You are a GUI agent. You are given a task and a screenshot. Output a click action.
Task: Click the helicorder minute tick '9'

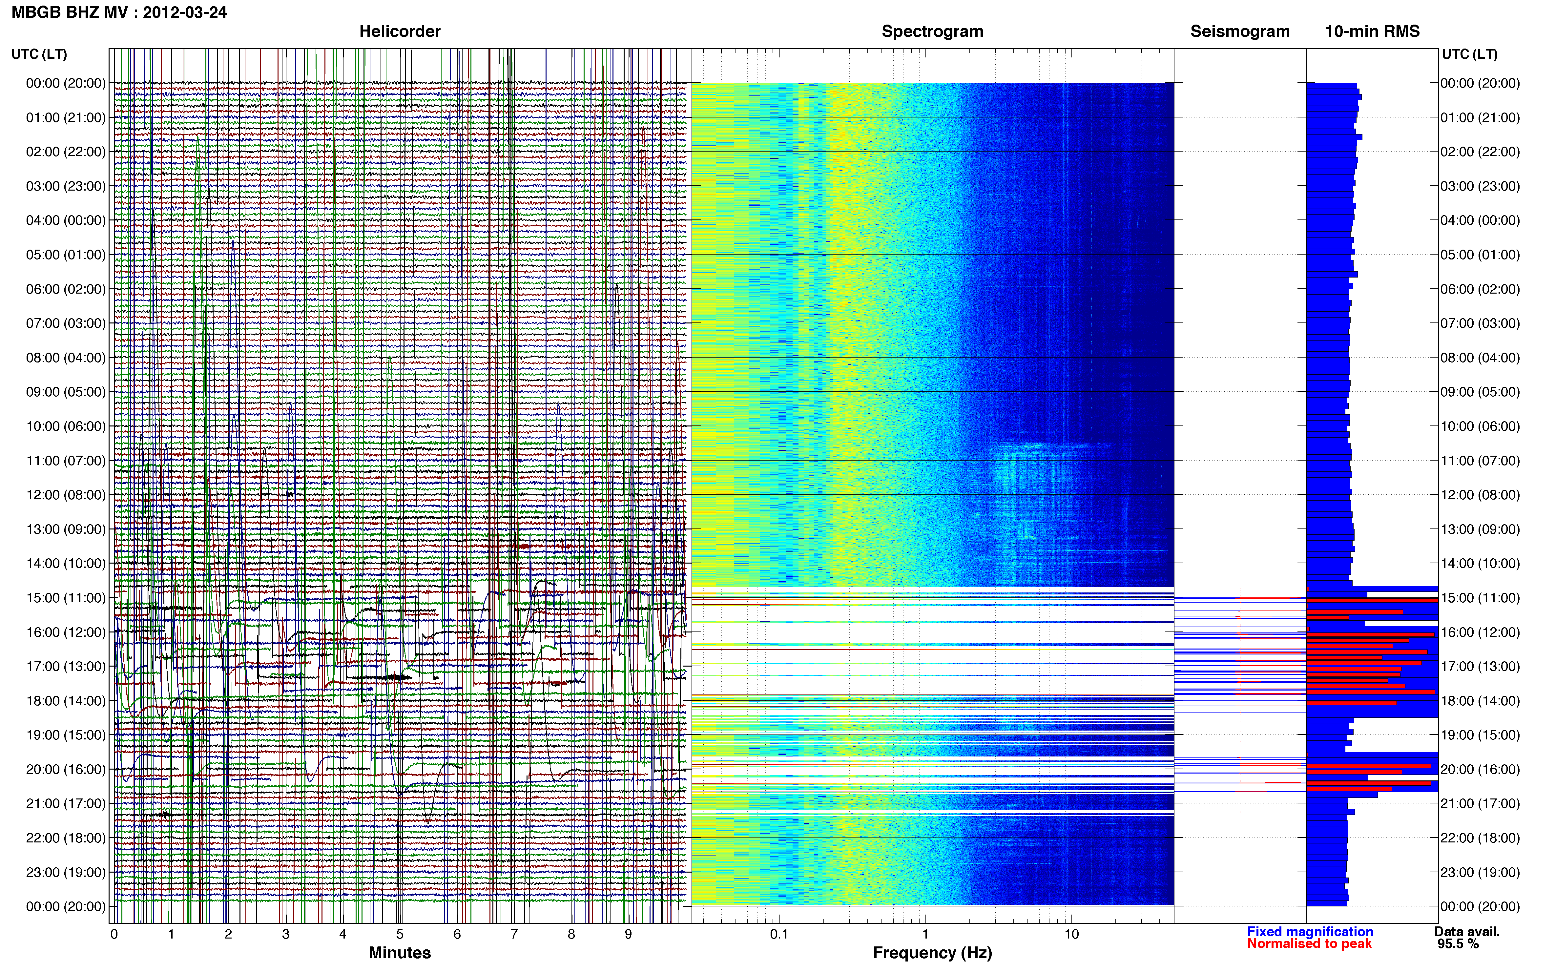629,934
